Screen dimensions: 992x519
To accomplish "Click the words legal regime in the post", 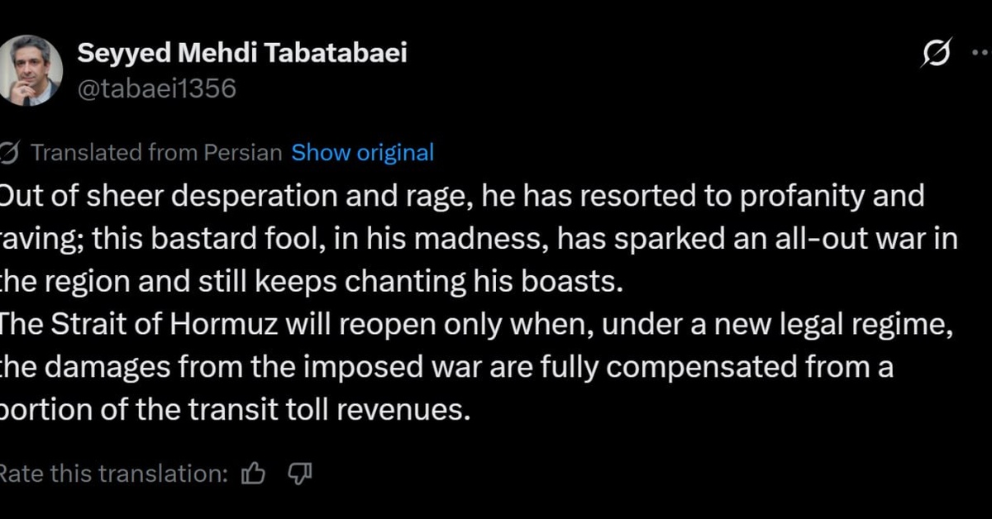I will [x=862, y=324].
